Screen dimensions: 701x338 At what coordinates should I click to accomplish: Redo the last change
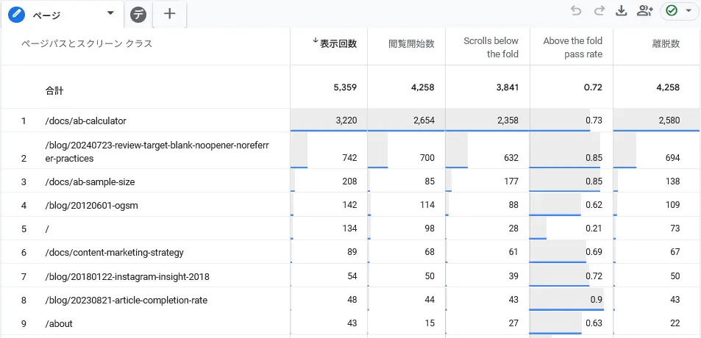pyautogui.click(x=599, y=11)
